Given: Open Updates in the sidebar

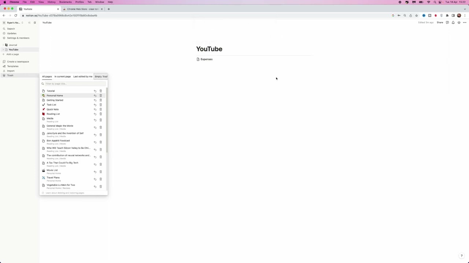Looking at the screenshot, I should 12,33.
